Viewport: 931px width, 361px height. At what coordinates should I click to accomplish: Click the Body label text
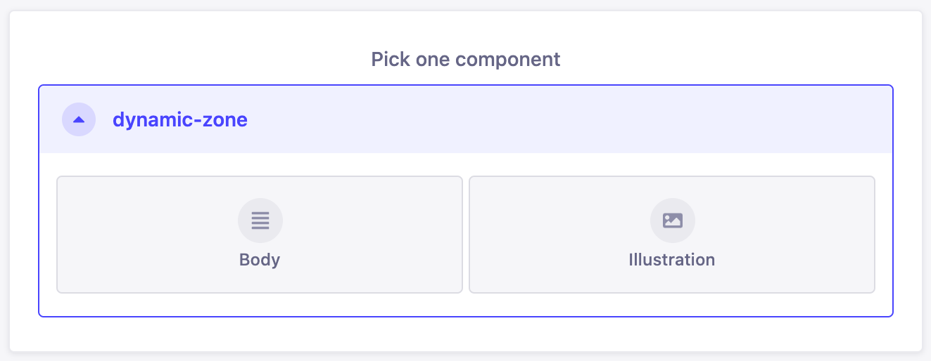(260, 260)
